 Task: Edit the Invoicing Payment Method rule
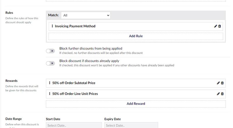pos(216,26)
